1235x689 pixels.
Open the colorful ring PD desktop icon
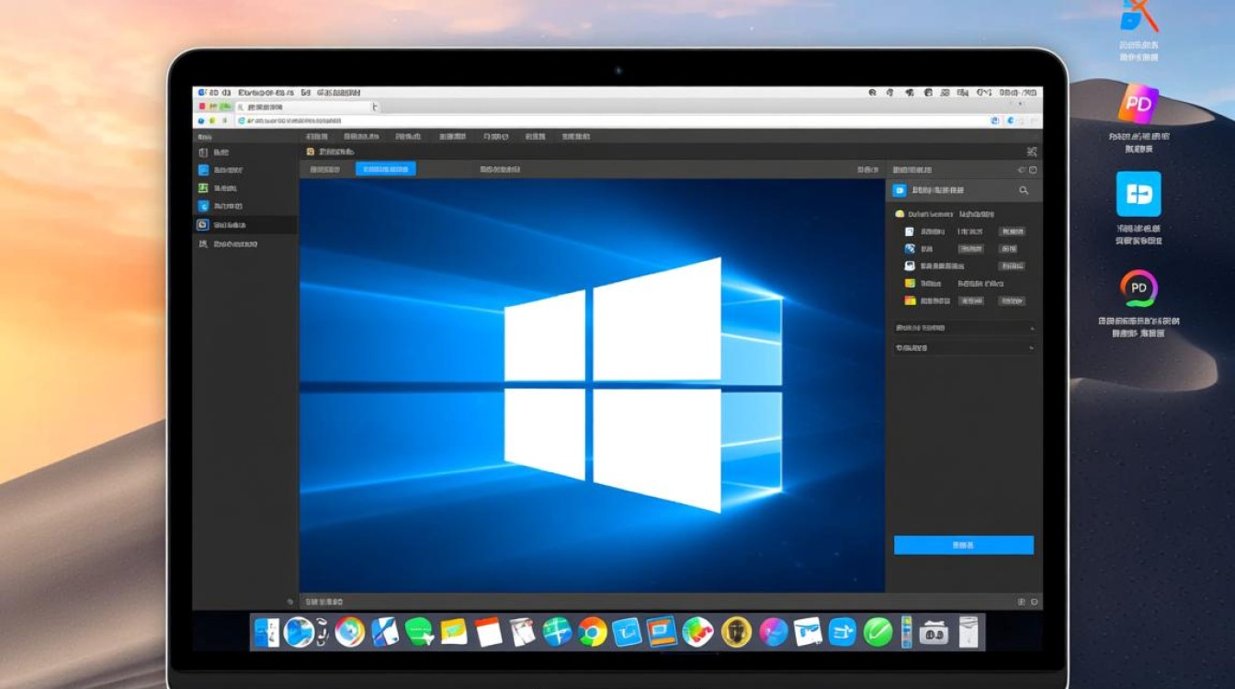[x=1139, y=288]
